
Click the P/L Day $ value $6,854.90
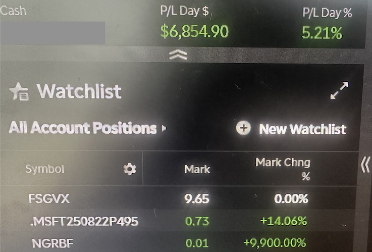pyautogui.click(x=194, y=31)
